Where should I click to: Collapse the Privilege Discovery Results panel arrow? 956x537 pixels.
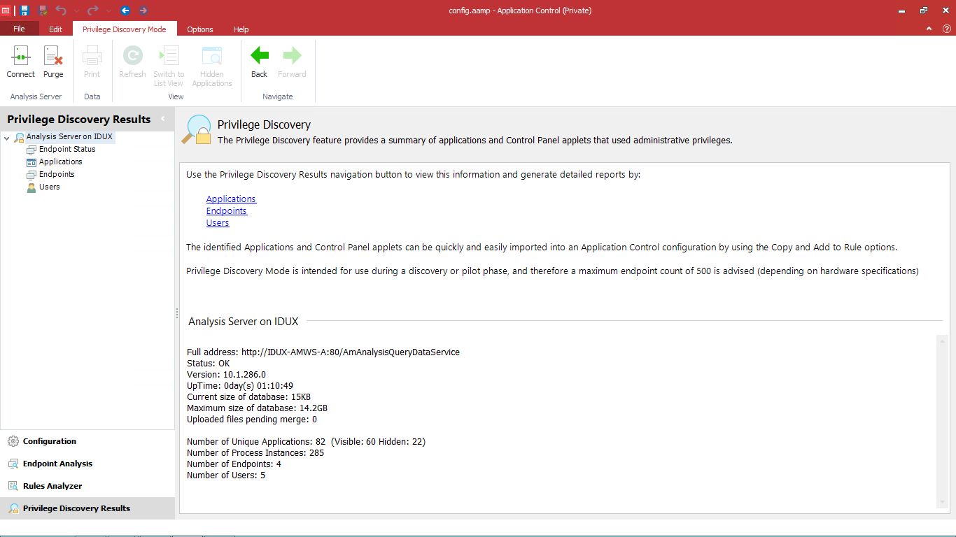(x=163, y=118)
